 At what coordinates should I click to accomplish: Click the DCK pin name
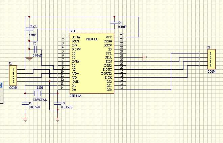(108, 78)
